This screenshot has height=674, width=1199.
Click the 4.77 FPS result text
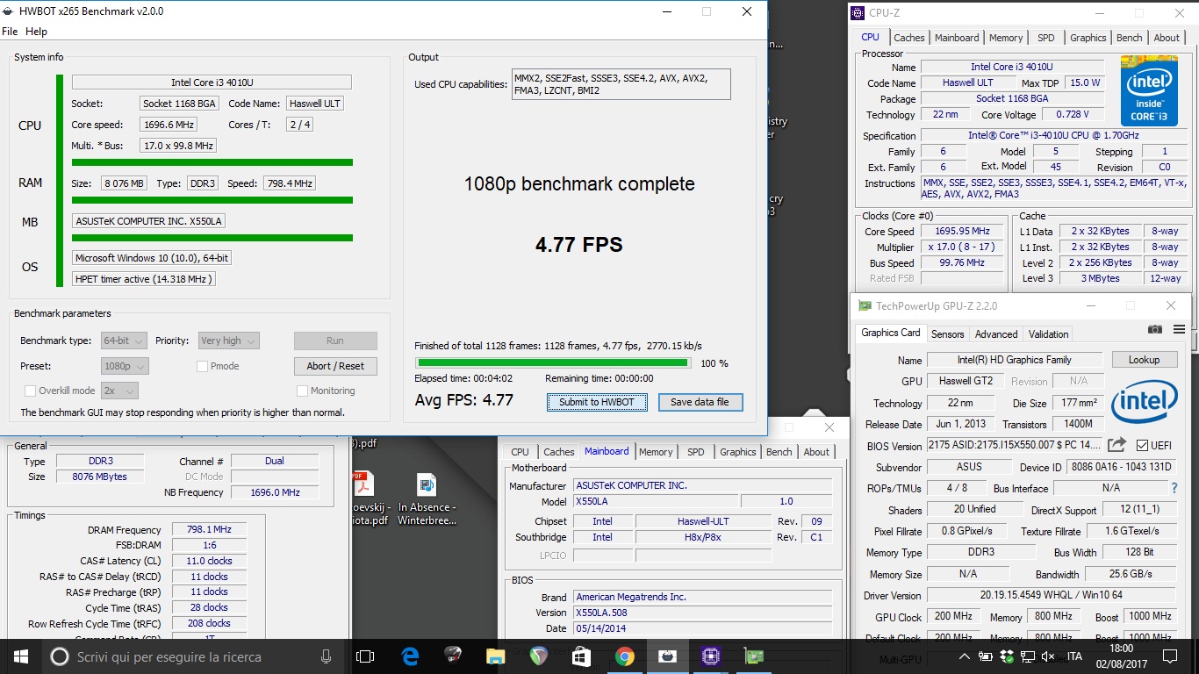(579, 245)
